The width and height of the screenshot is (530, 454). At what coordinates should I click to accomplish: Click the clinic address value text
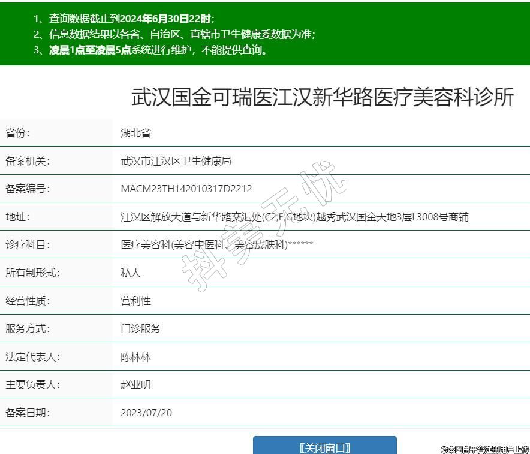pos(294,217)
